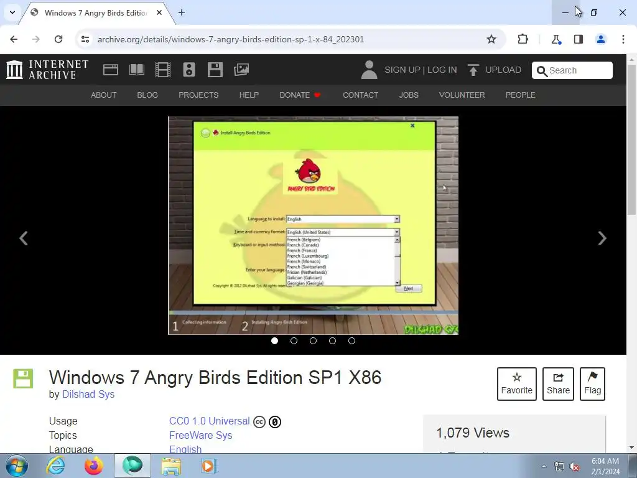Click the user avatar icon
Image resolution: width=637 pixels, height=478 pixels.
pyautogui.click(x=369, y=70)
